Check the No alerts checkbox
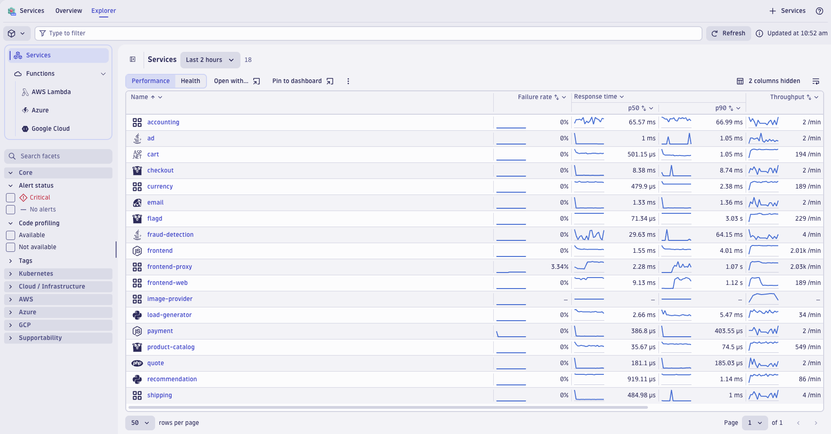Image resolution: width=831 pixels, height=434 pixels. (10, 210)
